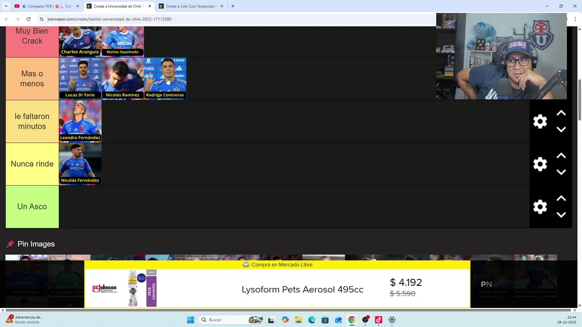Click the pin icon beside Pin Images
Screen dimensions: 582x327
(x=10, y=244)
